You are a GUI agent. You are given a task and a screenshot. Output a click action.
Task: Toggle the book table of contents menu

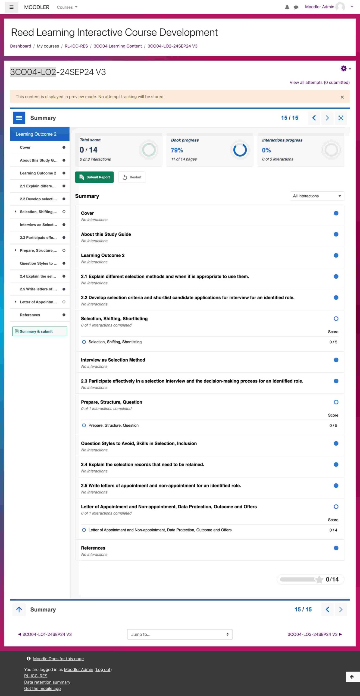coord(19,118)
